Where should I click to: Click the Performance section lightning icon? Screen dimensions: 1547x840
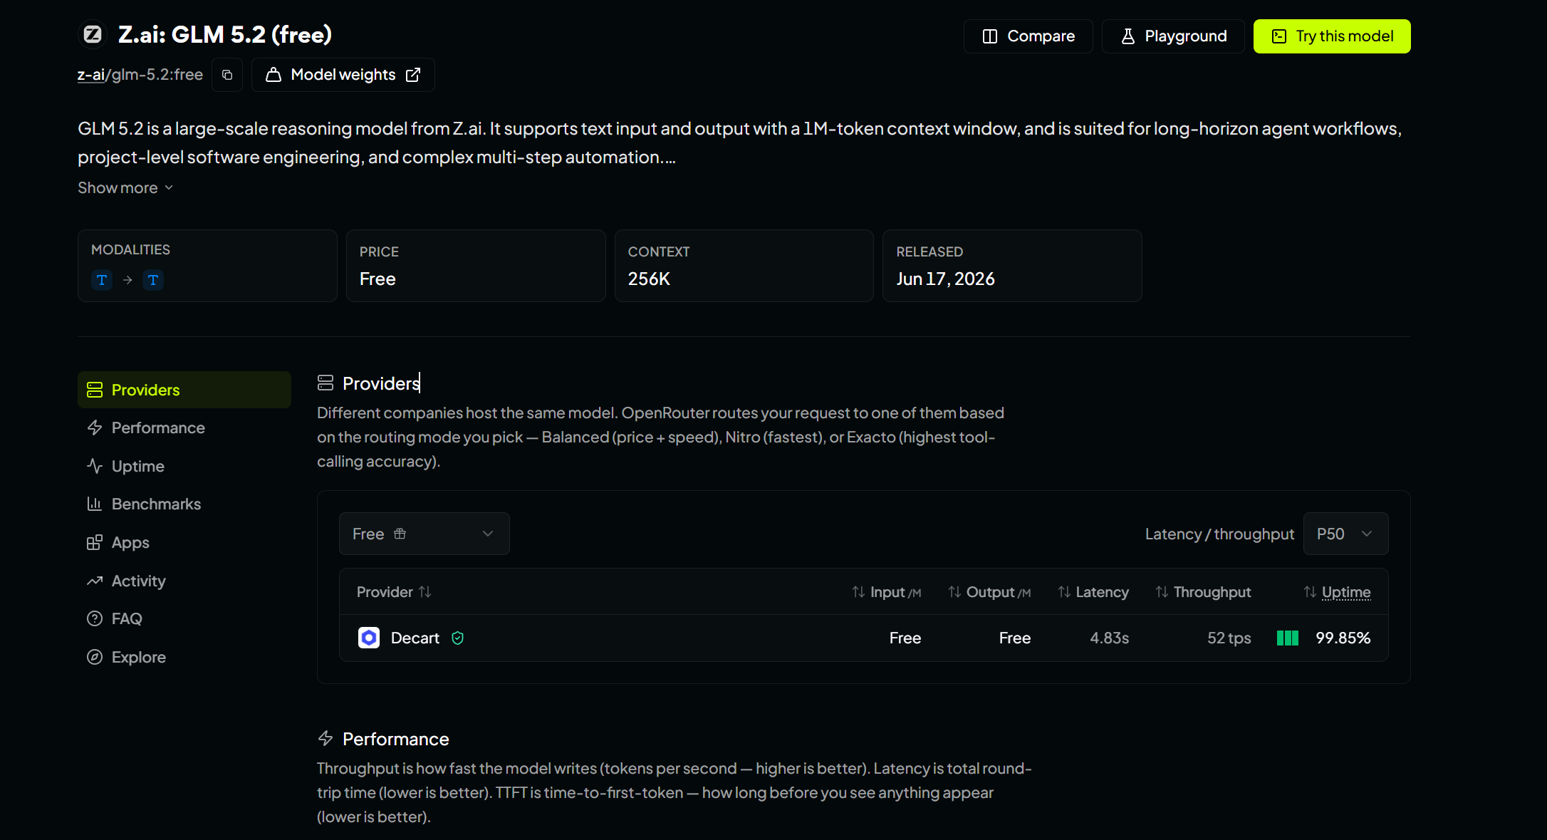pos(325,739)
